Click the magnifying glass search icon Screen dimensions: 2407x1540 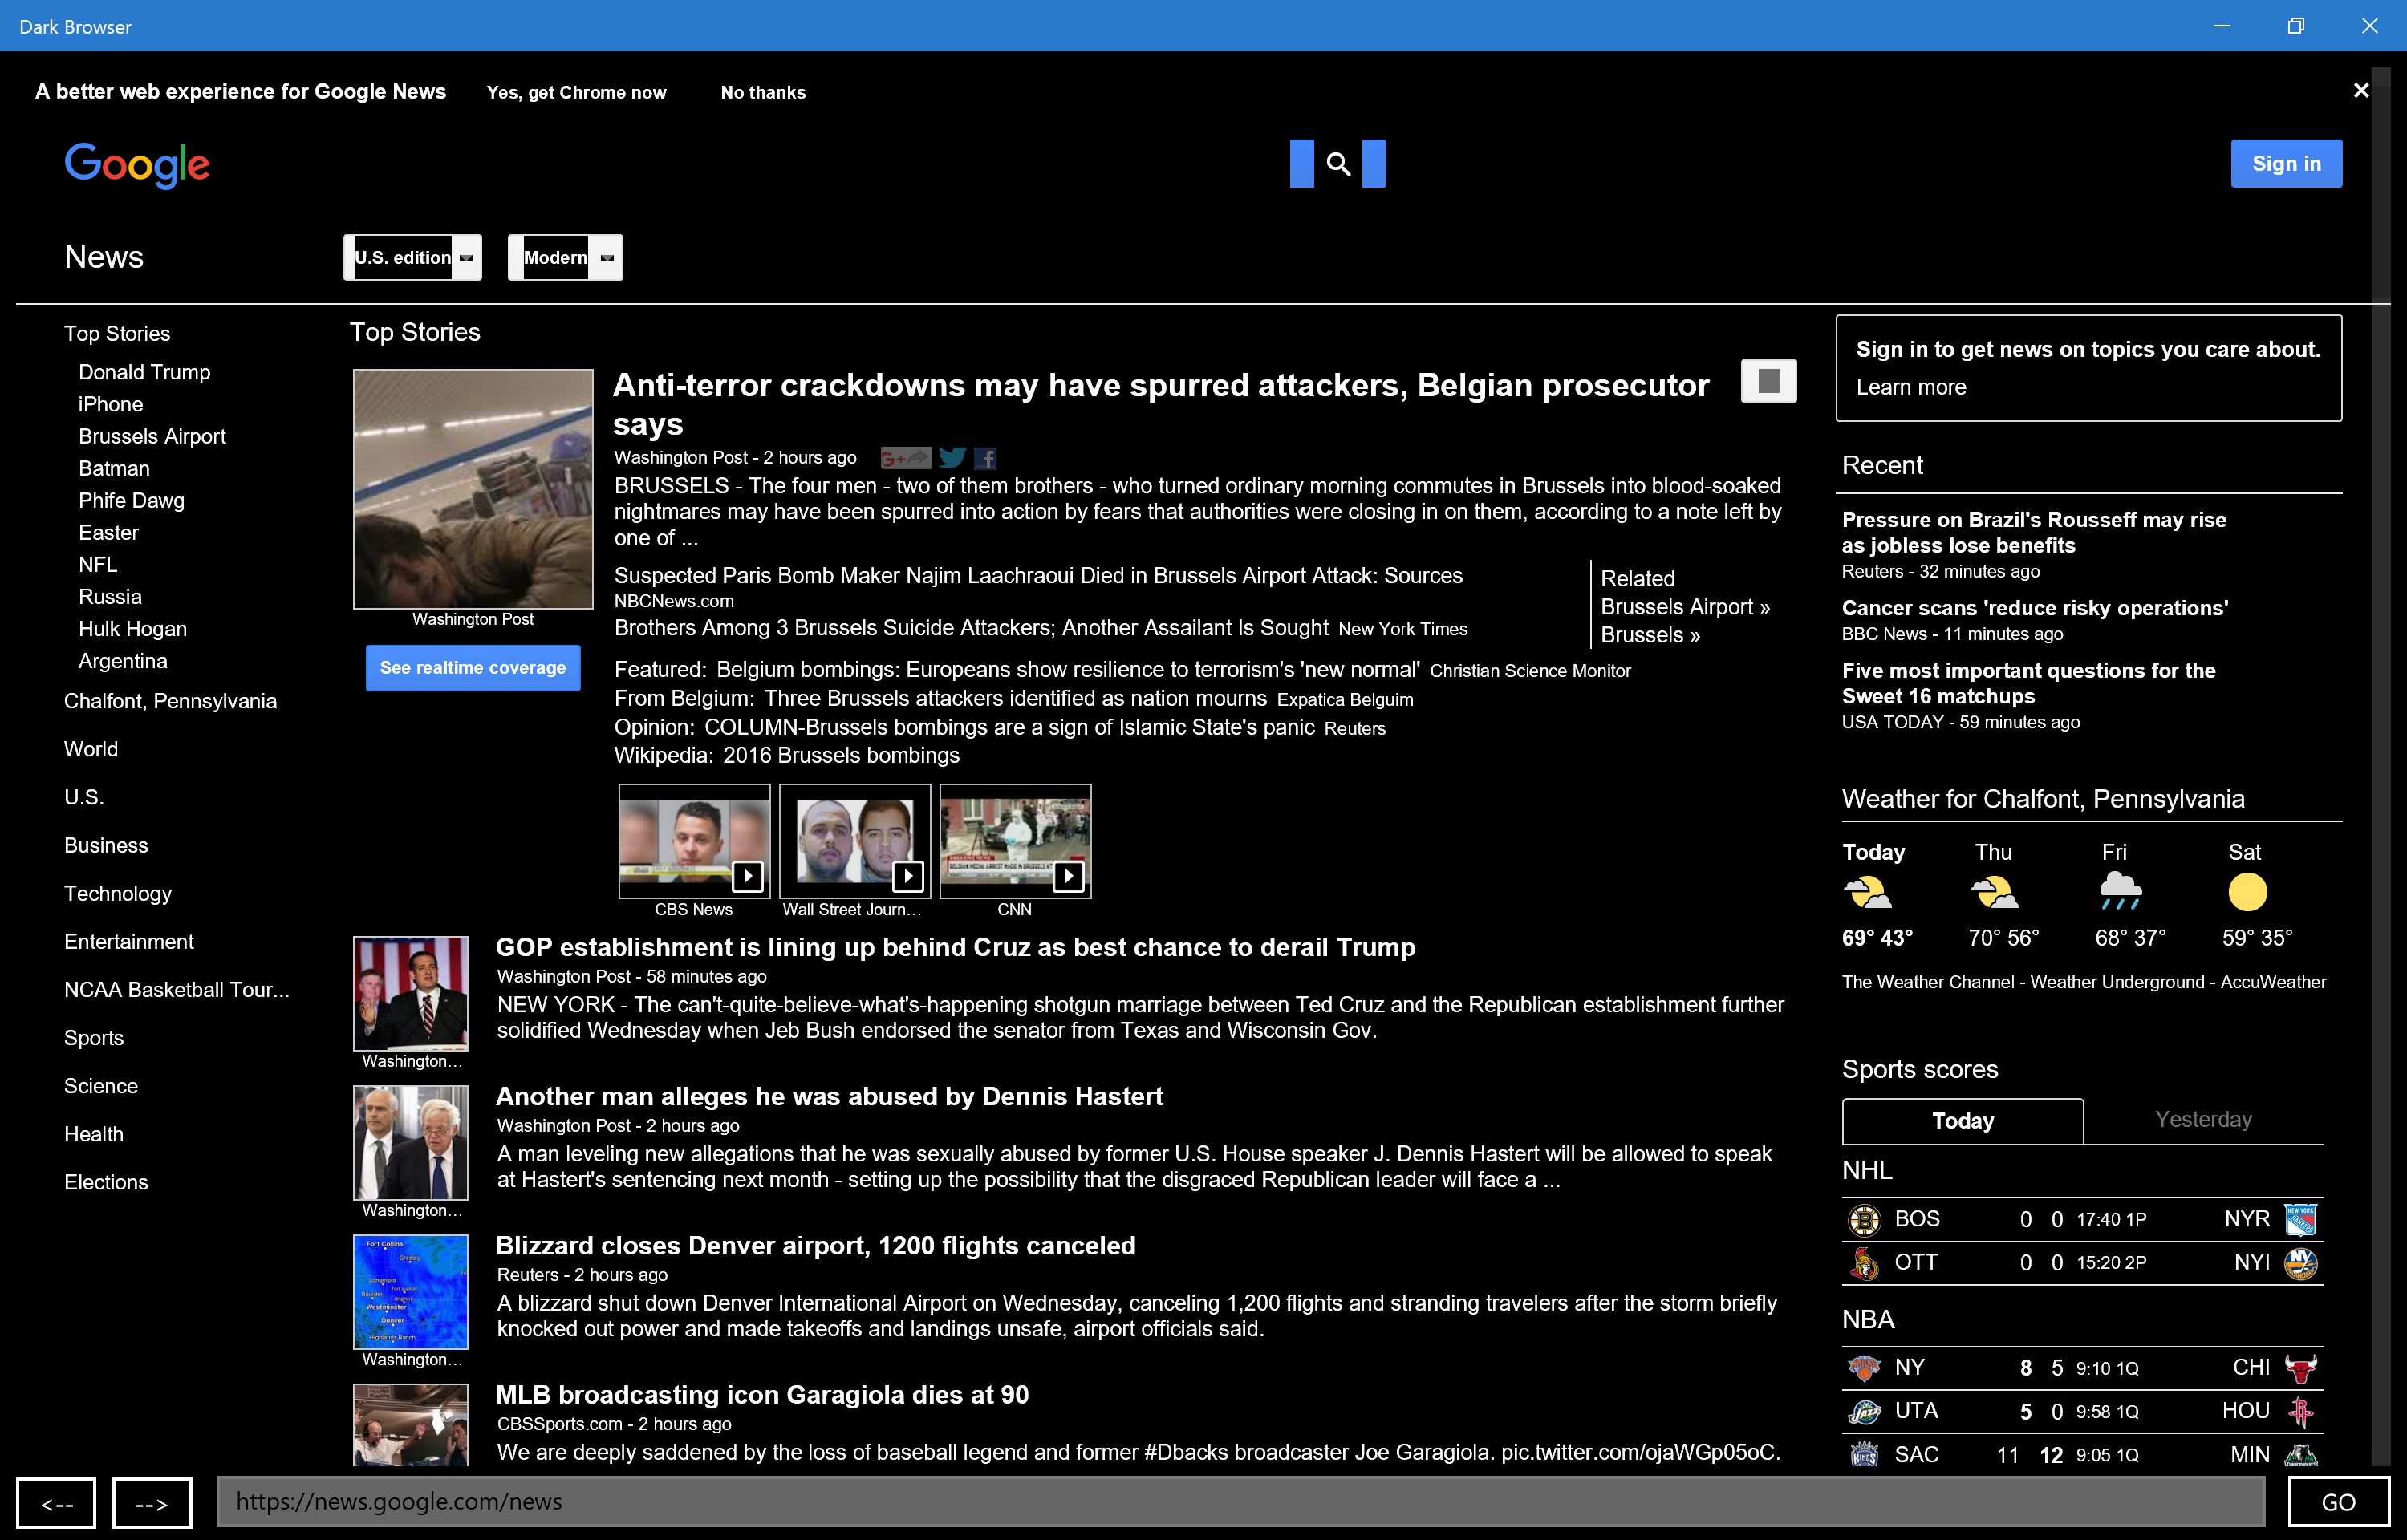[1338, 164]
